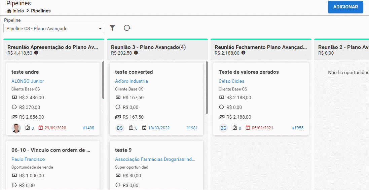Refresh the pipeline with the reload icon
369x190 pixels.
click(x=127, y=28)
